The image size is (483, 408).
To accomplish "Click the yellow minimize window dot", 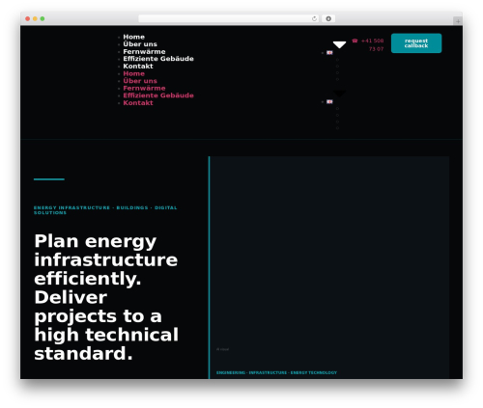I will (x=35, y=18).
